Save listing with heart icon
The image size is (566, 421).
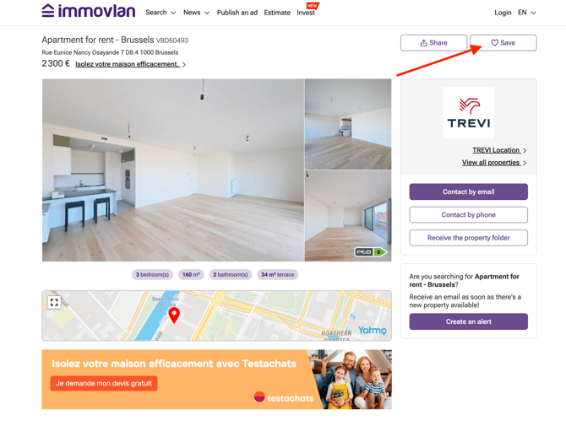tap(503, 43)
